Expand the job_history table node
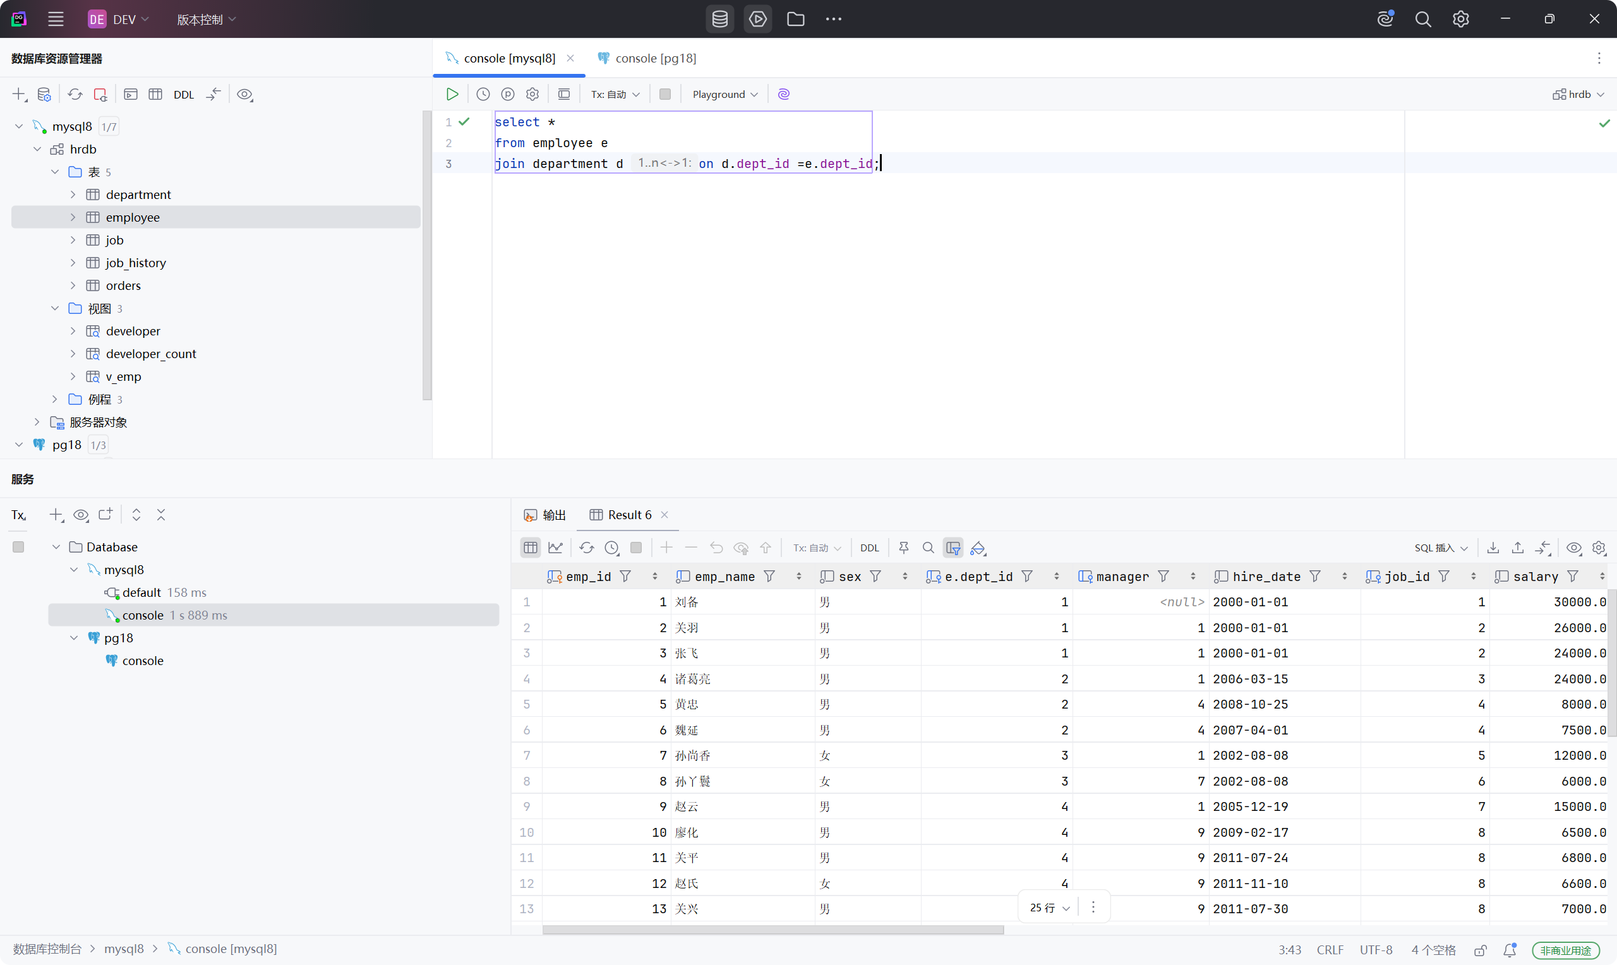Screen dimensions: 1617x965 (x=73, y=263)
